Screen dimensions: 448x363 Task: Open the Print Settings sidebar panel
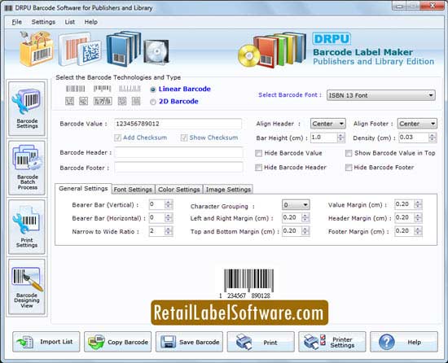[27, 227]
